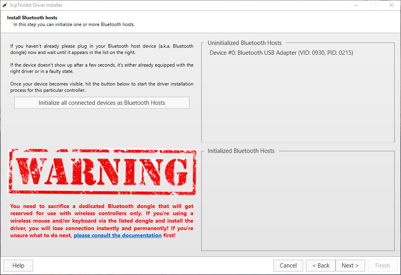
Task: Cancel the driver installer
Action: (288, 266)
